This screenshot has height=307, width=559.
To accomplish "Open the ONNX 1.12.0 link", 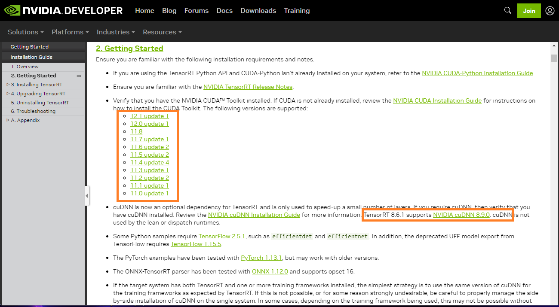I will tap(270, 271).
